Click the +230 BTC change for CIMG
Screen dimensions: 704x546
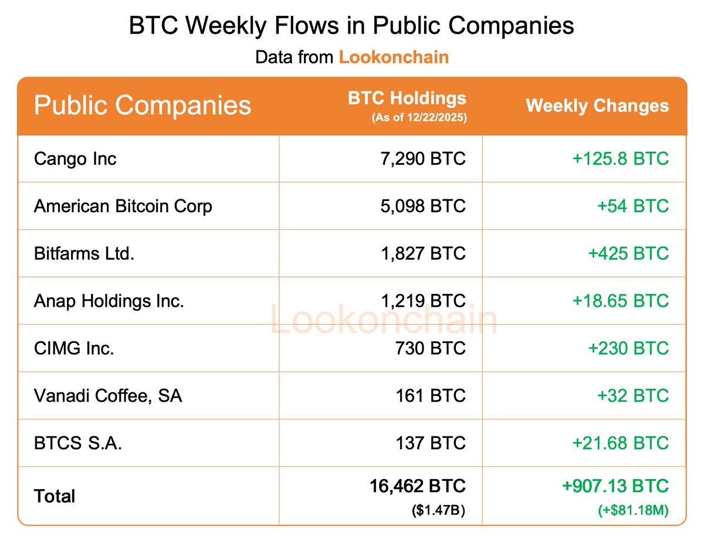point(628,348)
